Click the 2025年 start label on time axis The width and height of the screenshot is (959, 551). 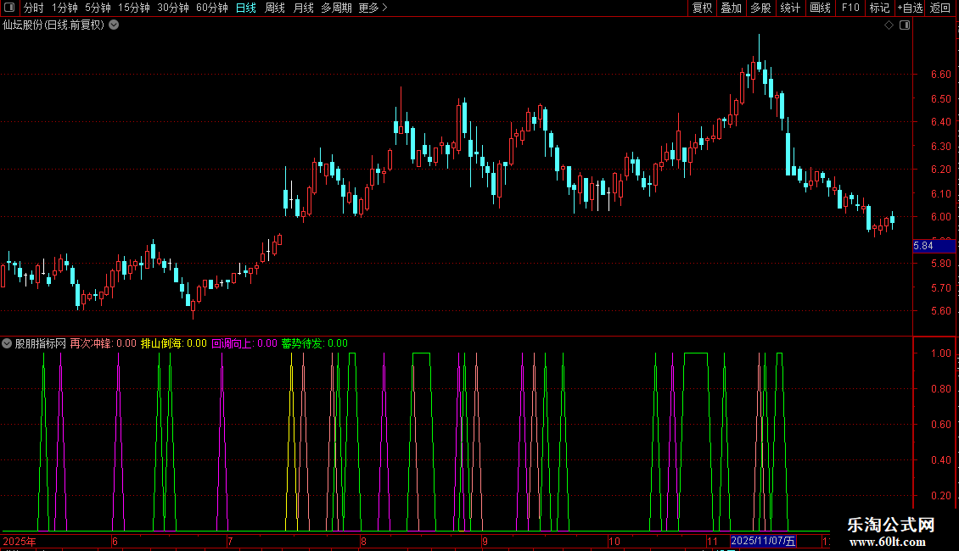click(20, 541)
